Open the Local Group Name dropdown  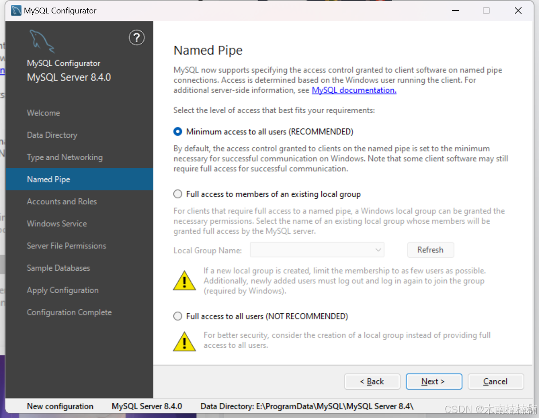tap(317, 250)
